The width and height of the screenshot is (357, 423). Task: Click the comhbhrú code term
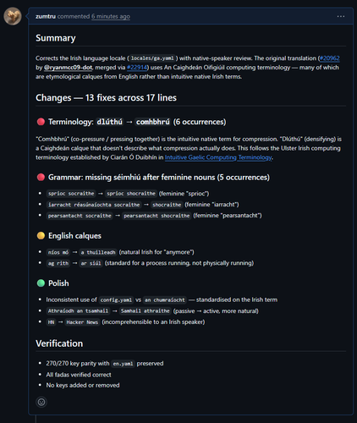153,122
